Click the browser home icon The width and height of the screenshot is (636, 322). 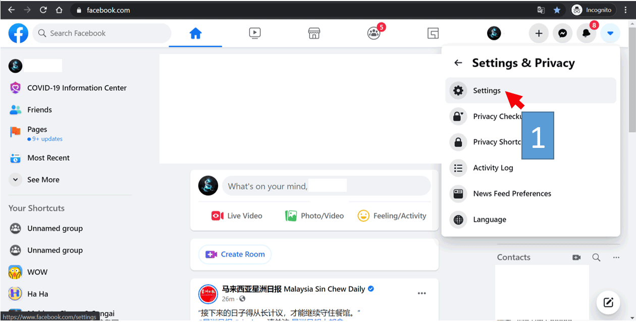[x=59, y=10]
